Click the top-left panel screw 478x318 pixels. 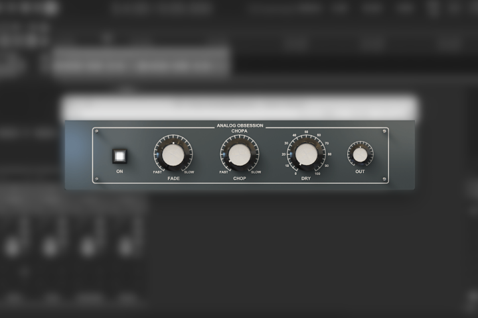97,131
